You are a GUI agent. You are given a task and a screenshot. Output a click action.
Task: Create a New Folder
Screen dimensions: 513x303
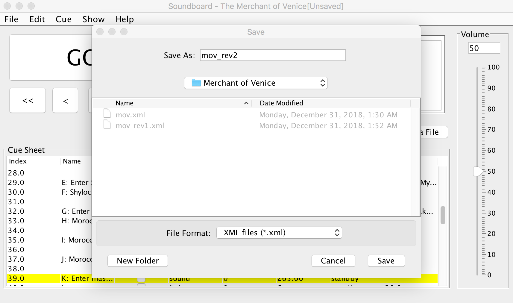(138, 261)
